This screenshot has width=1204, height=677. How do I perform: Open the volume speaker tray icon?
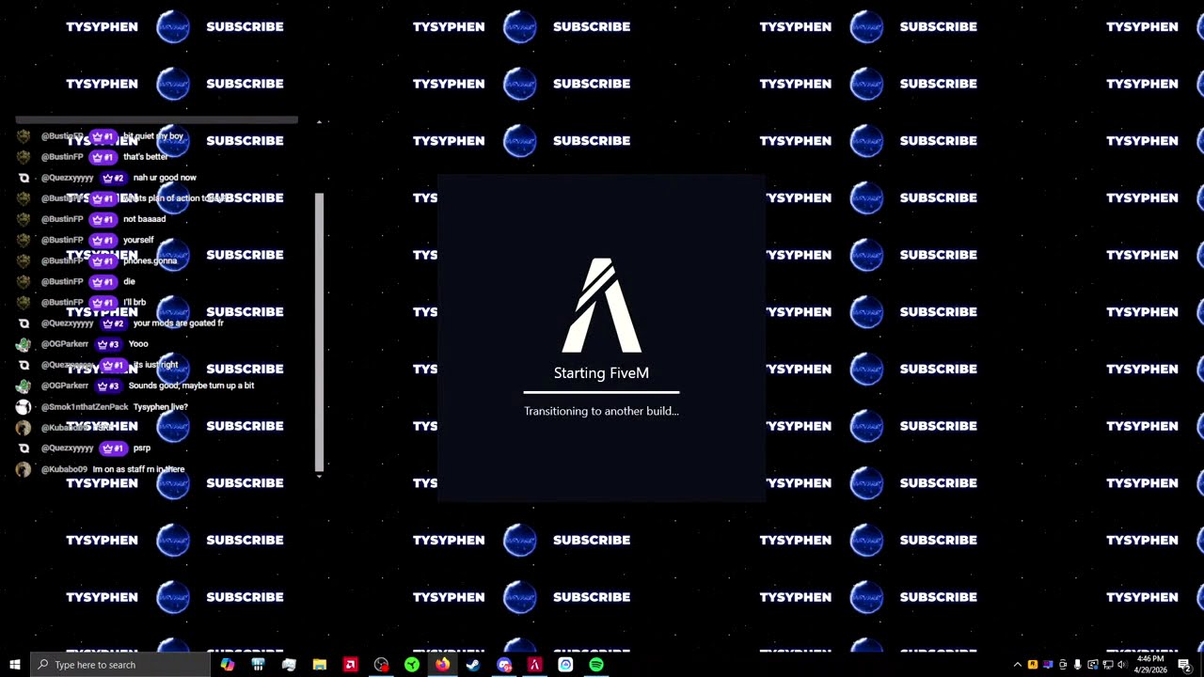click(x=1121, y=665)
